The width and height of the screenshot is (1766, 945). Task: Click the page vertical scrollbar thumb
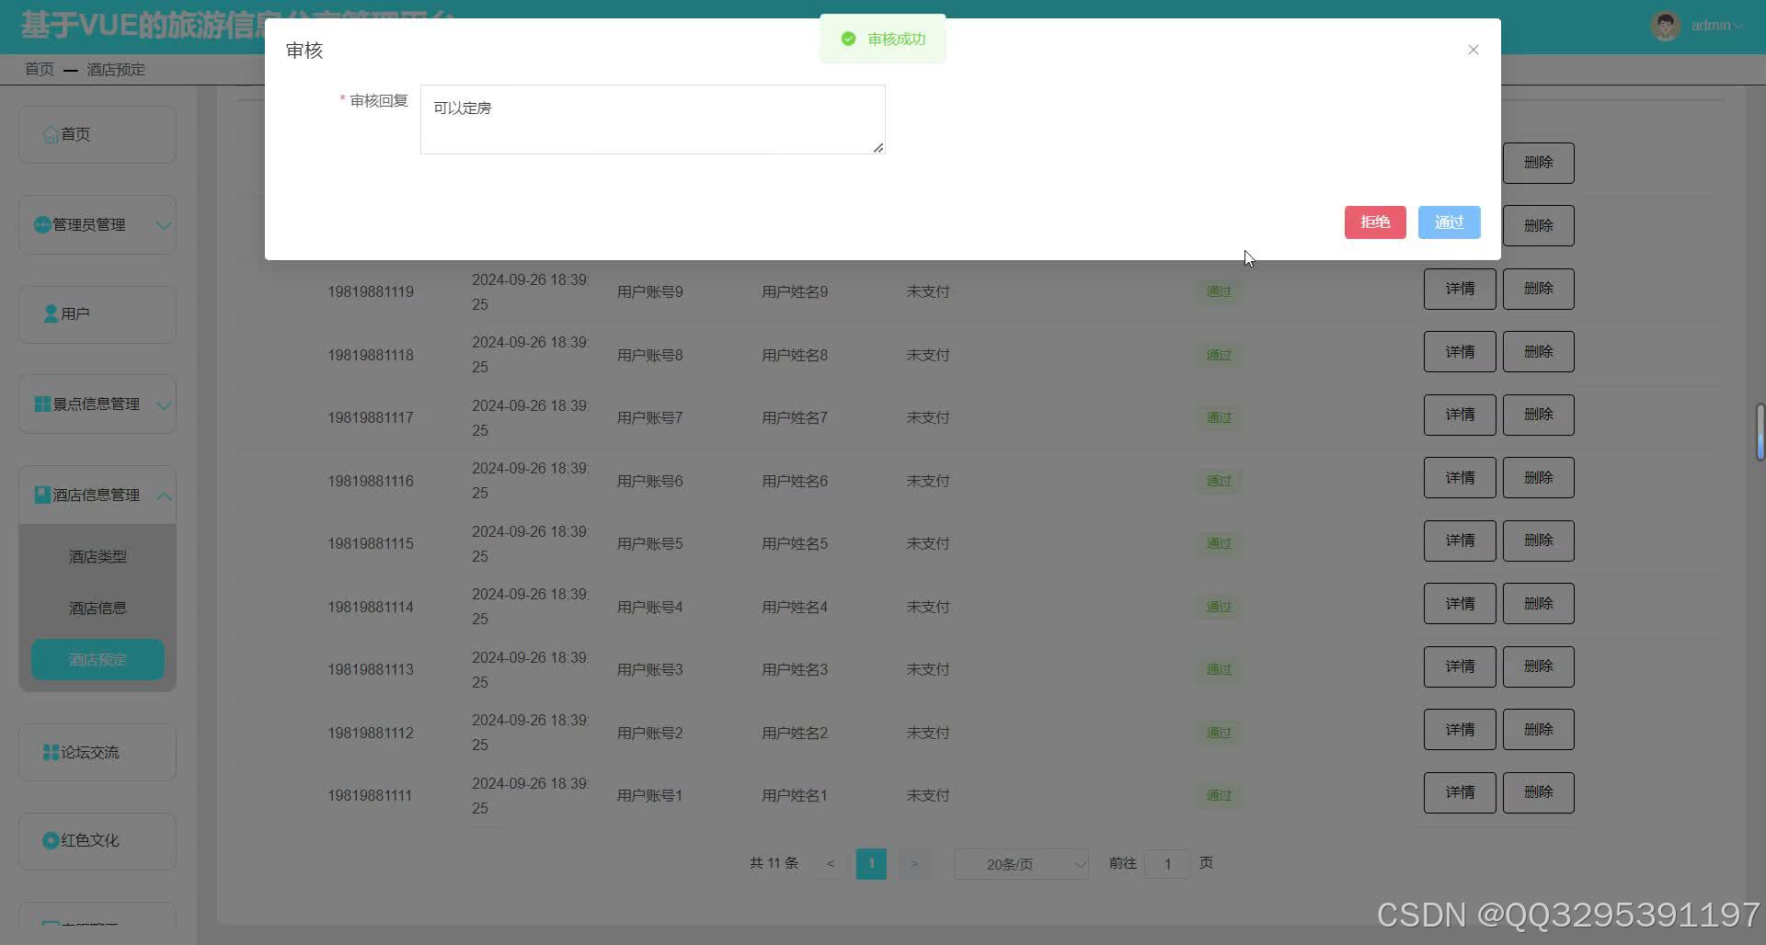[1760, 431]
